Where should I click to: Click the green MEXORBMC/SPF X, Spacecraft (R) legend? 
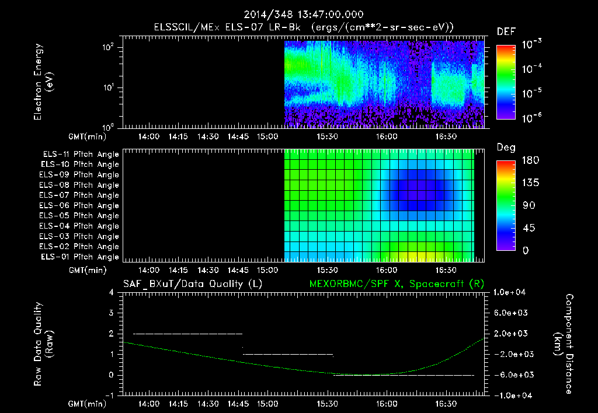[x=397, y=284]
